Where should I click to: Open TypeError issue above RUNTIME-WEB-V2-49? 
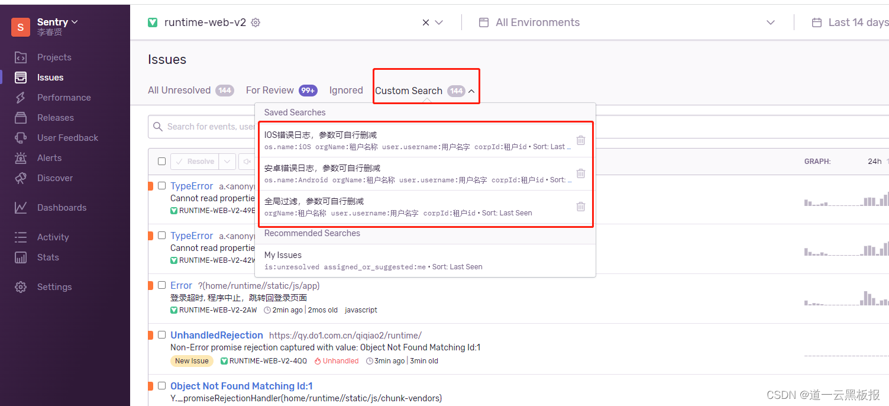click(192, 186)
